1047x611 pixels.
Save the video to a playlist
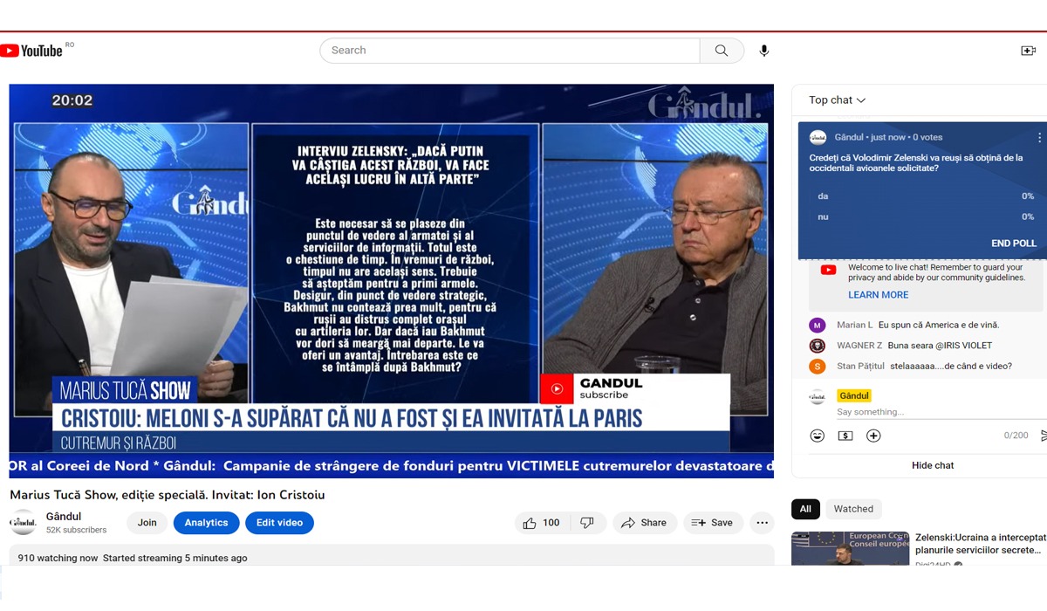tap(713, 523)
